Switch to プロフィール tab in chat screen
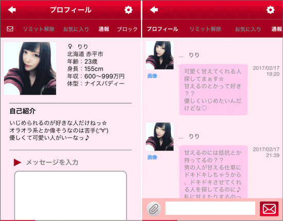This screenshot has height=221, width=283. pos(163,29)
